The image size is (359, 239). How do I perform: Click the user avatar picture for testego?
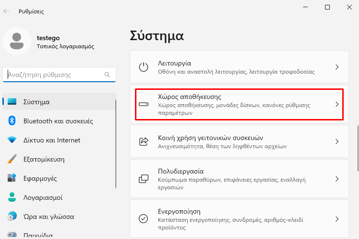(x=17, y=41)
